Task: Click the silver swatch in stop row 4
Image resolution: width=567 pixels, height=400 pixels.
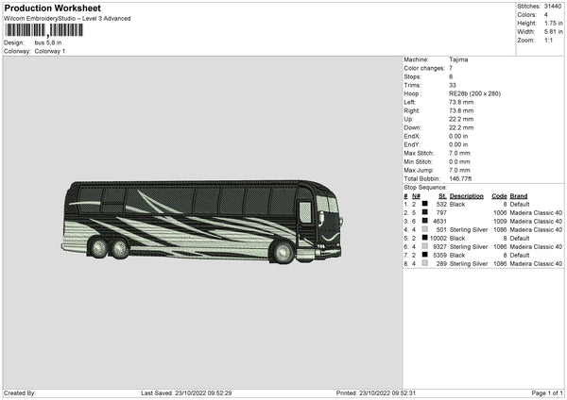Action: point(425,229)
